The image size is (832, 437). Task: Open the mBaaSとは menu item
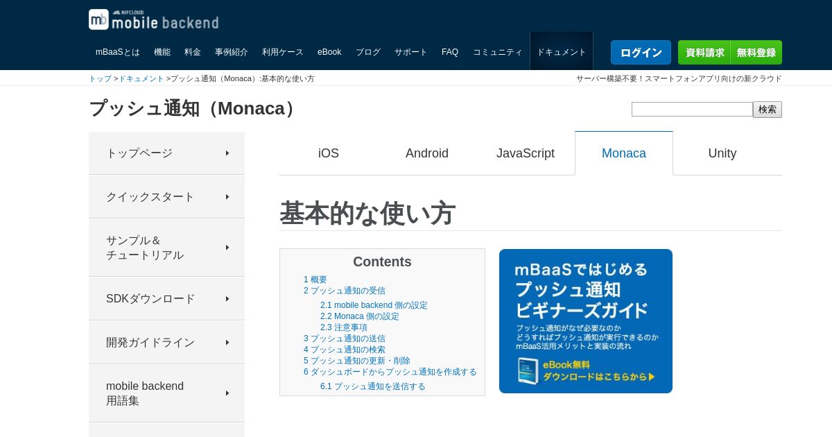117,52
